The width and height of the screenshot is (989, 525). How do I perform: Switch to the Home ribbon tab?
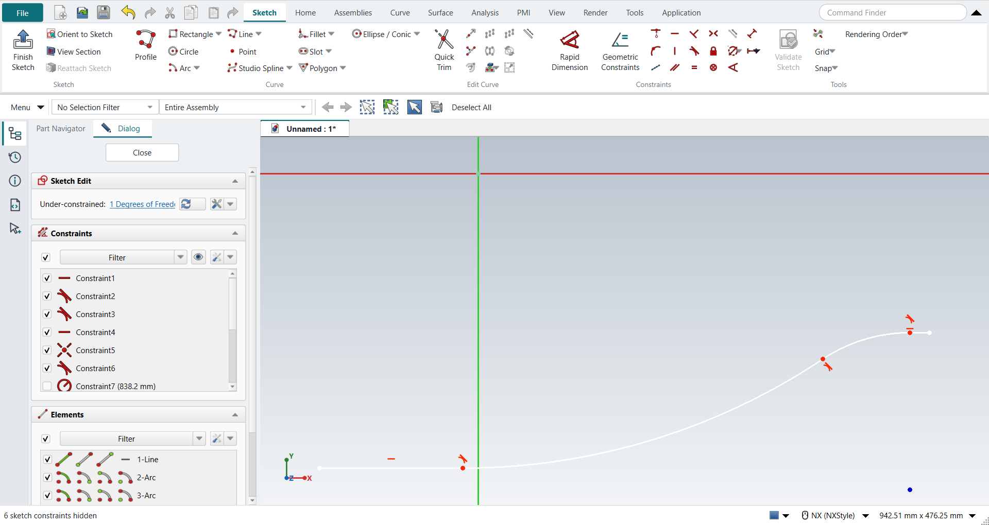(x=305, y=12)
